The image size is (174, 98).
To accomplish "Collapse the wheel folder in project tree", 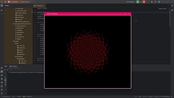I will tap(13, 41).
